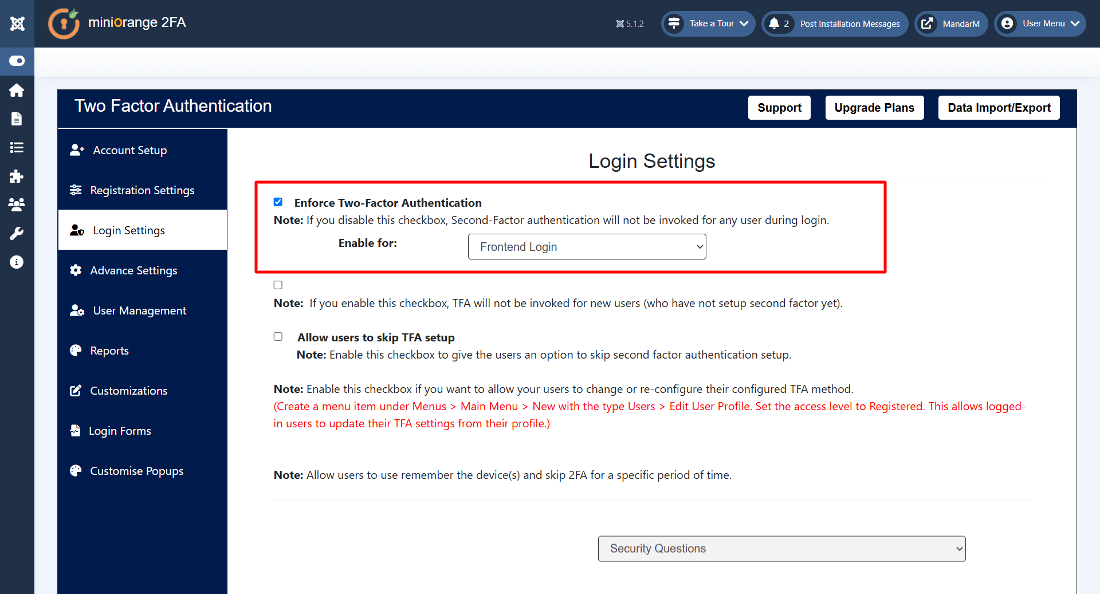Open the Help info icon in sidebar
1100x594 pixels.
(17, 262)
